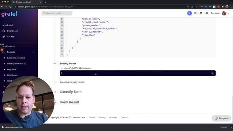Bookmark this page with star
Image resolution: width=233 pixels, height=131 pixels.
click(197, 7)
